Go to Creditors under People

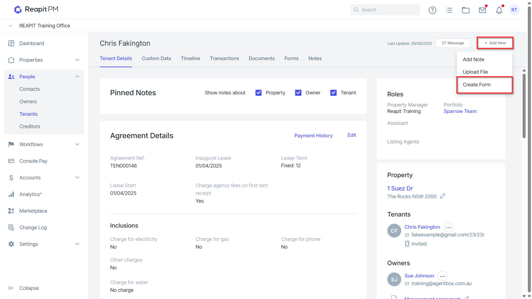pos(30,127)
